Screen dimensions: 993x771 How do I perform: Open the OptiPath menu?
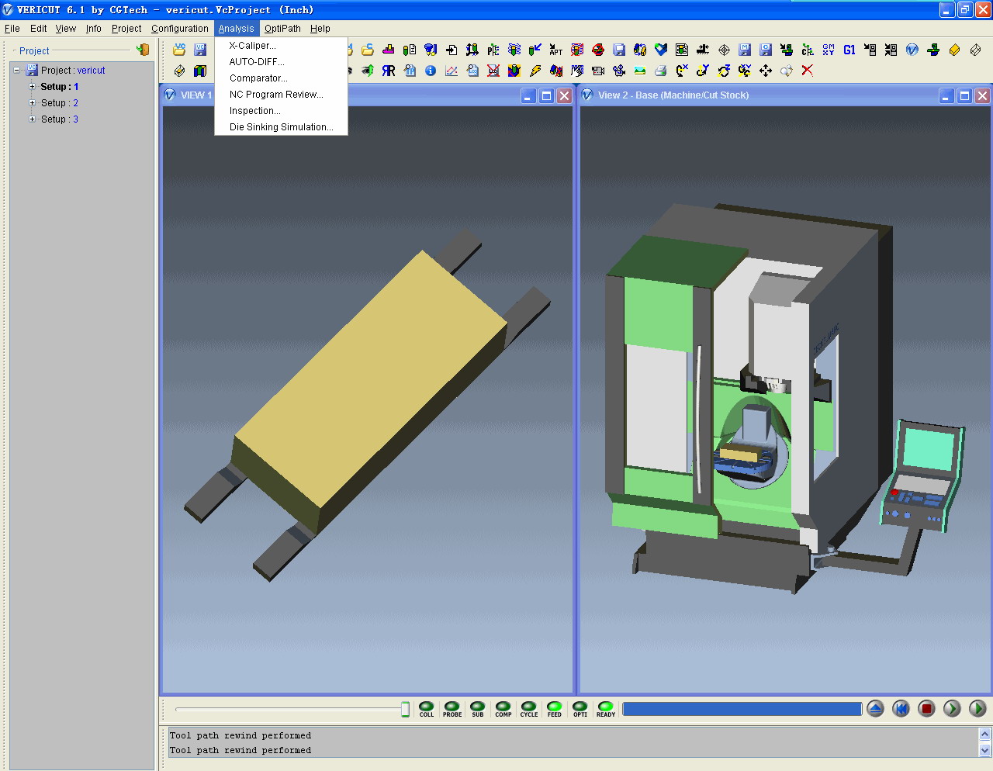pyautogui.click(x=282, y=29)
